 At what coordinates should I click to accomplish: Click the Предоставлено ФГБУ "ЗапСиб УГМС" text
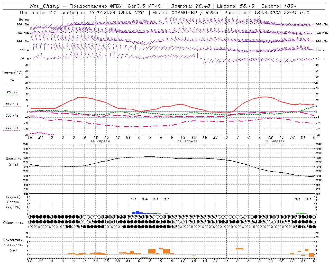pyautogui.click(x=117, y=6)
